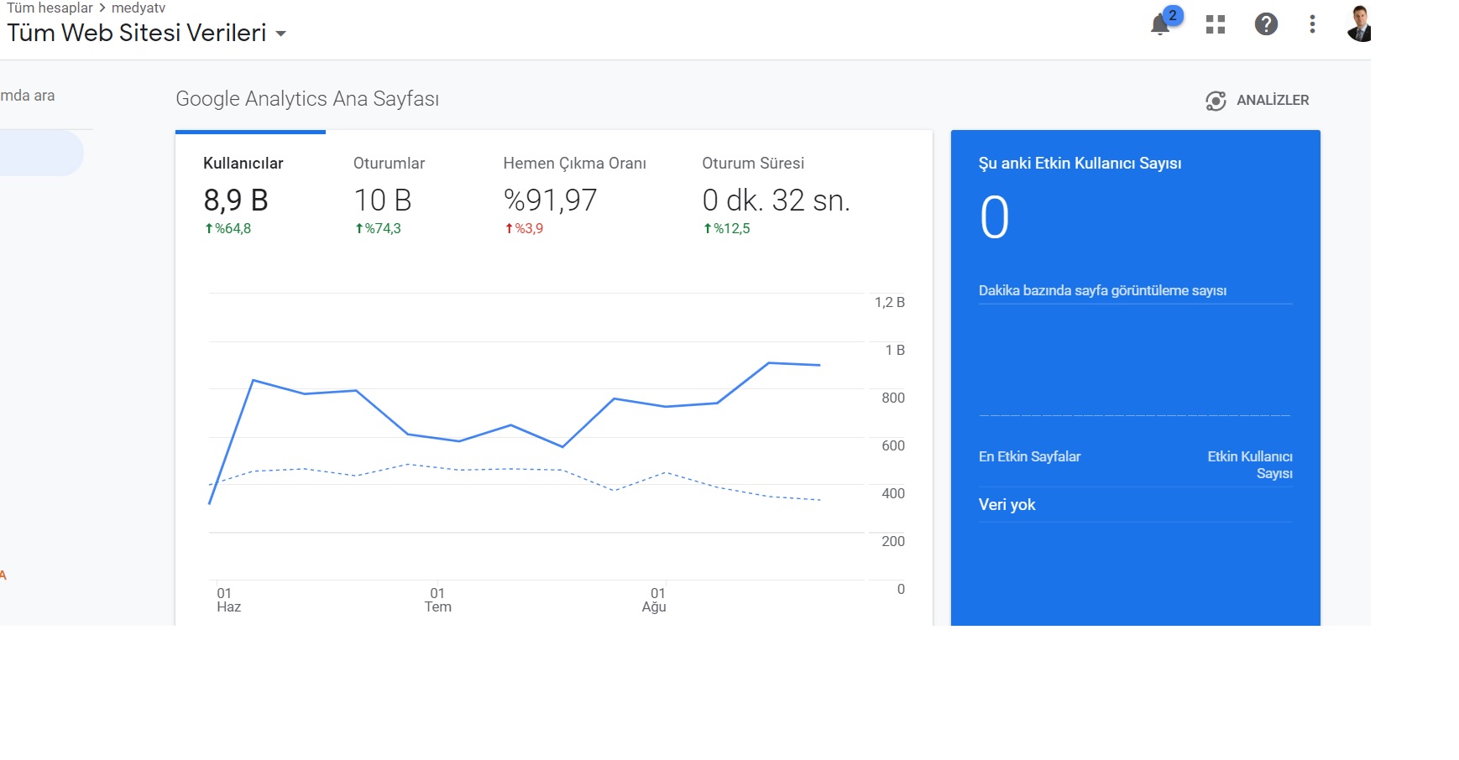Image resolution: width=1459 pixels, height=760 pixels.
Task: Select the Kullanıcılar metric tab
Action: [243, 195]
